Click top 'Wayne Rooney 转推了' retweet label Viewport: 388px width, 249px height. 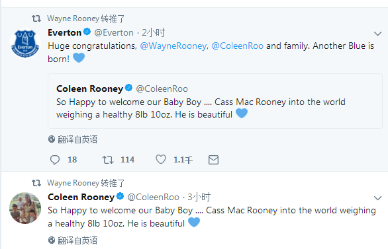coord(86,18)
